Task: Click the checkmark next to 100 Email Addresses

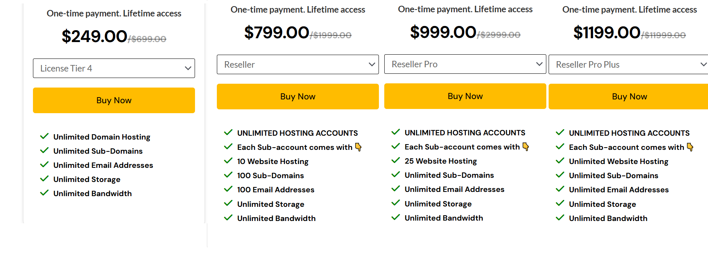Action: (228, 189)
